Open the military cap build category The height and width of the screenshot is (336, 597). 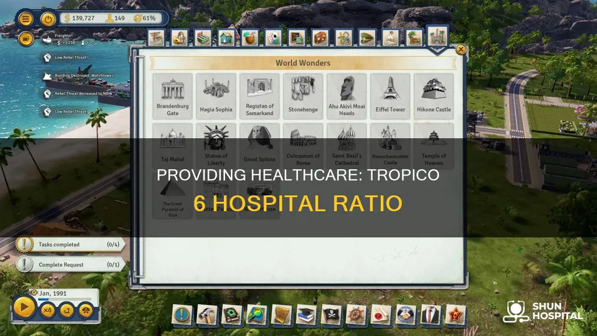367,38
